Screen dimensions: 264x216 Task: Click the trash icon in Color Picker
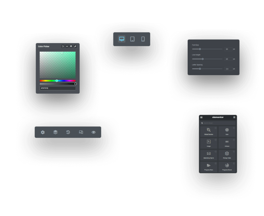coord(71,46)
